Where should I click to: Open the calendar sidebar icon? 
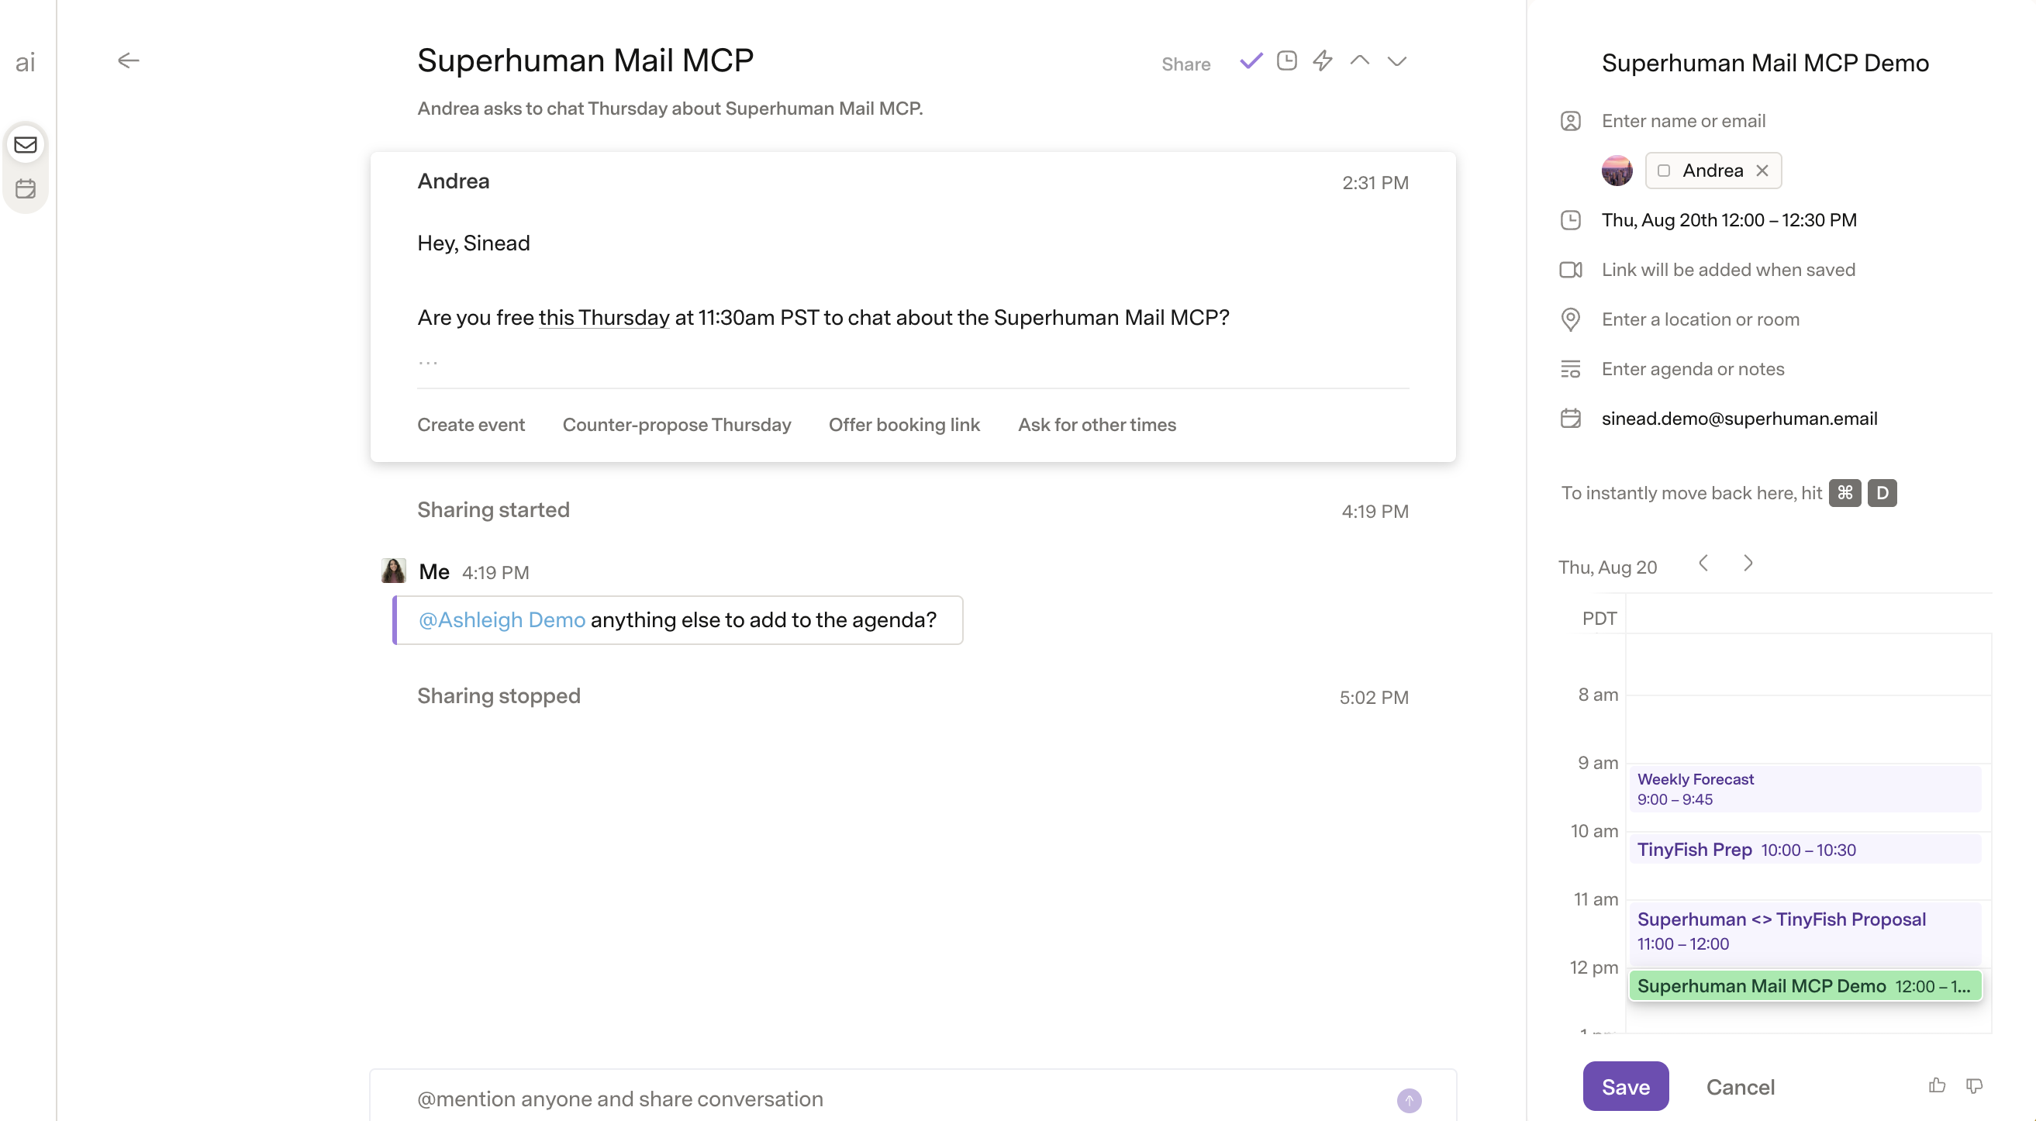click(26, 188)
